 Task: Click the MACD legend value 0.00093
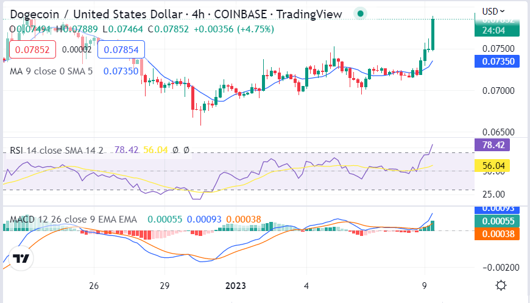(204, 219)
